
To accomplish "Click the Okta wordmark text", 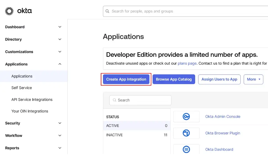I will point(25,11).
